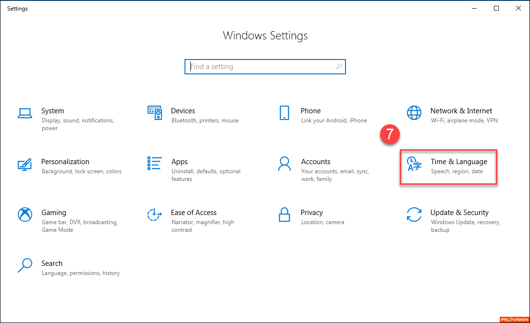Click 'Background, lock screen, colors' description
Image resolution: width=530 pixels, height=323 pixels.
click(82, 171)
